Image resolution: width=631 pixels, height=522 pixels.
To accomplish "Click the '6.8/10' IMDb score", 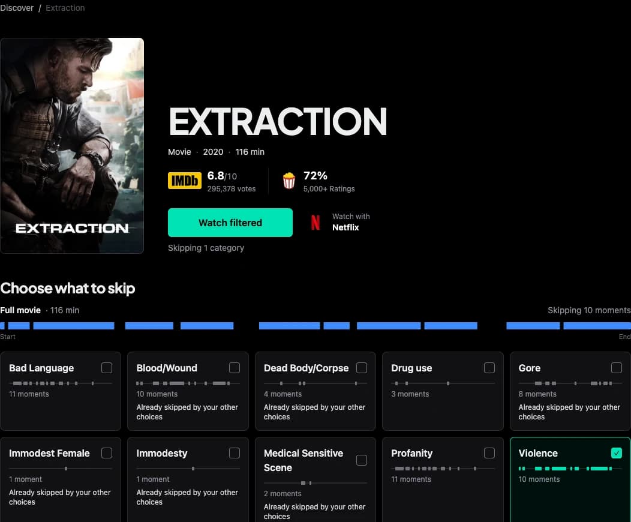I will pos(222,176).
